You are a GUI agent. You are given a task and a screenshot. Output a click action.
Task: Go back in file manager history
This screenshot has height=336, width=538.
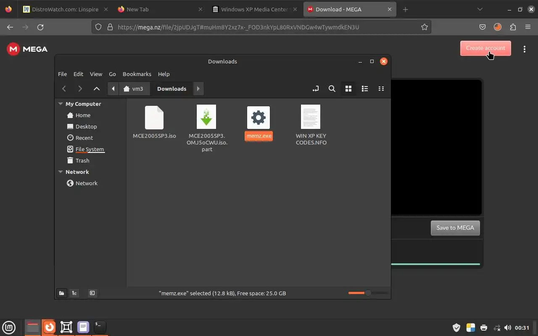[x=64, y=89]
